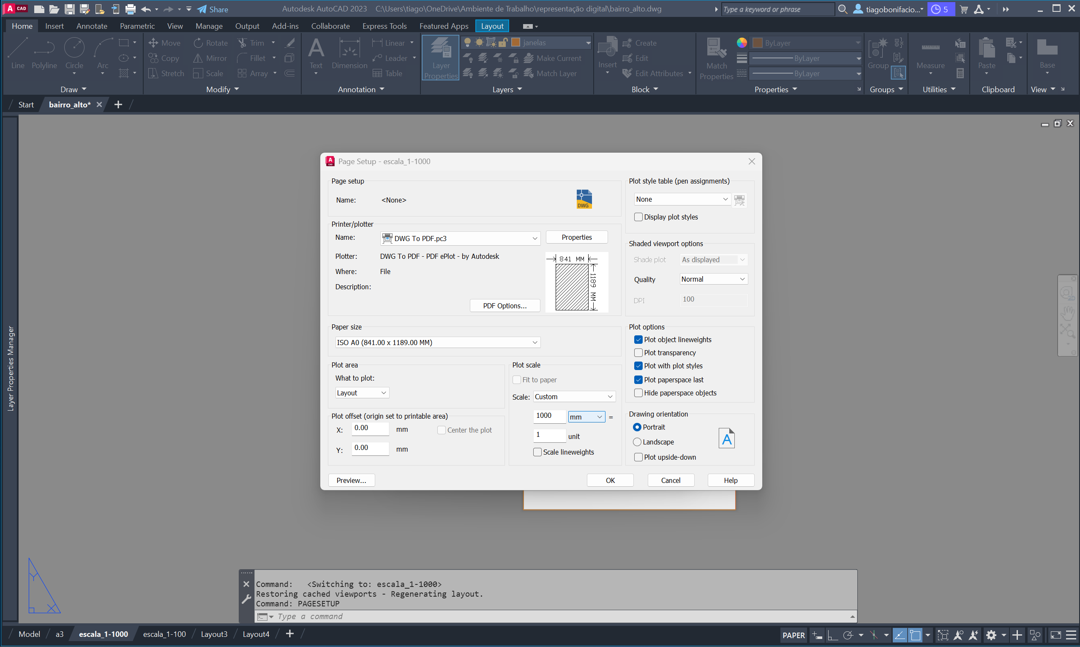
Task: Click the Plot printer icon in toolbar
Action: [130, 9]
